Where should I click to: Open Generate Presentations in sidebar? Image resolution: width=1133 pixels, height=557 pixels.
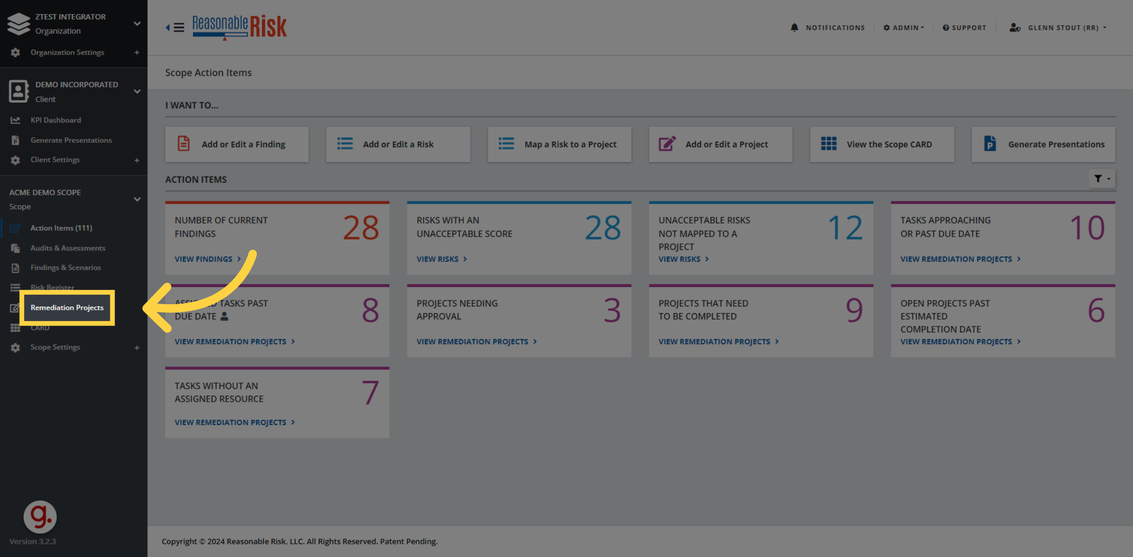click(x=71, y=140)
